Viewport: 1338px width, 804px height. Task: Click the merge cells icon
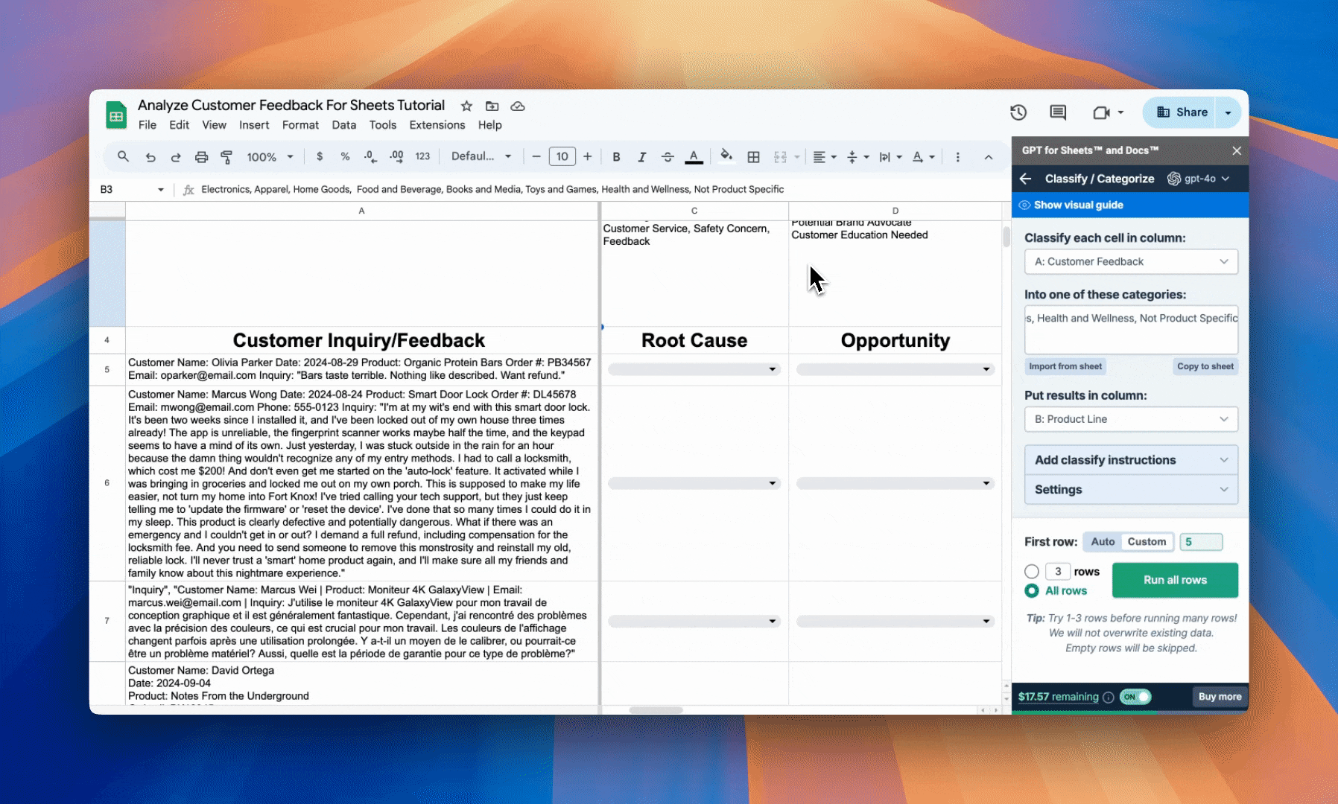point(780,156)
